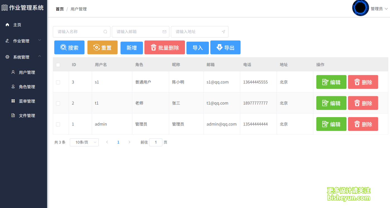Click the role icon beside 角色管理
390x208 pixels.
tap(13, 86)
